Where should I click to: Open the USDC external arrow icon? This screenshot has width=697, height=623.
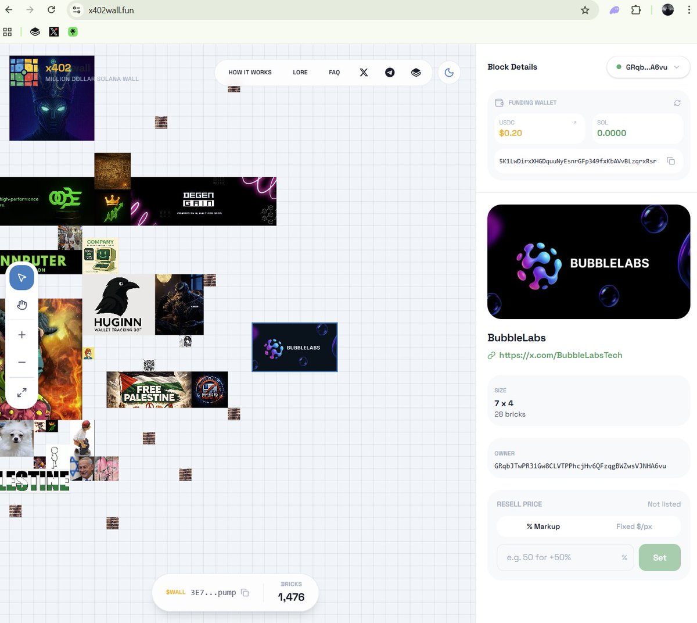(575, 123)
